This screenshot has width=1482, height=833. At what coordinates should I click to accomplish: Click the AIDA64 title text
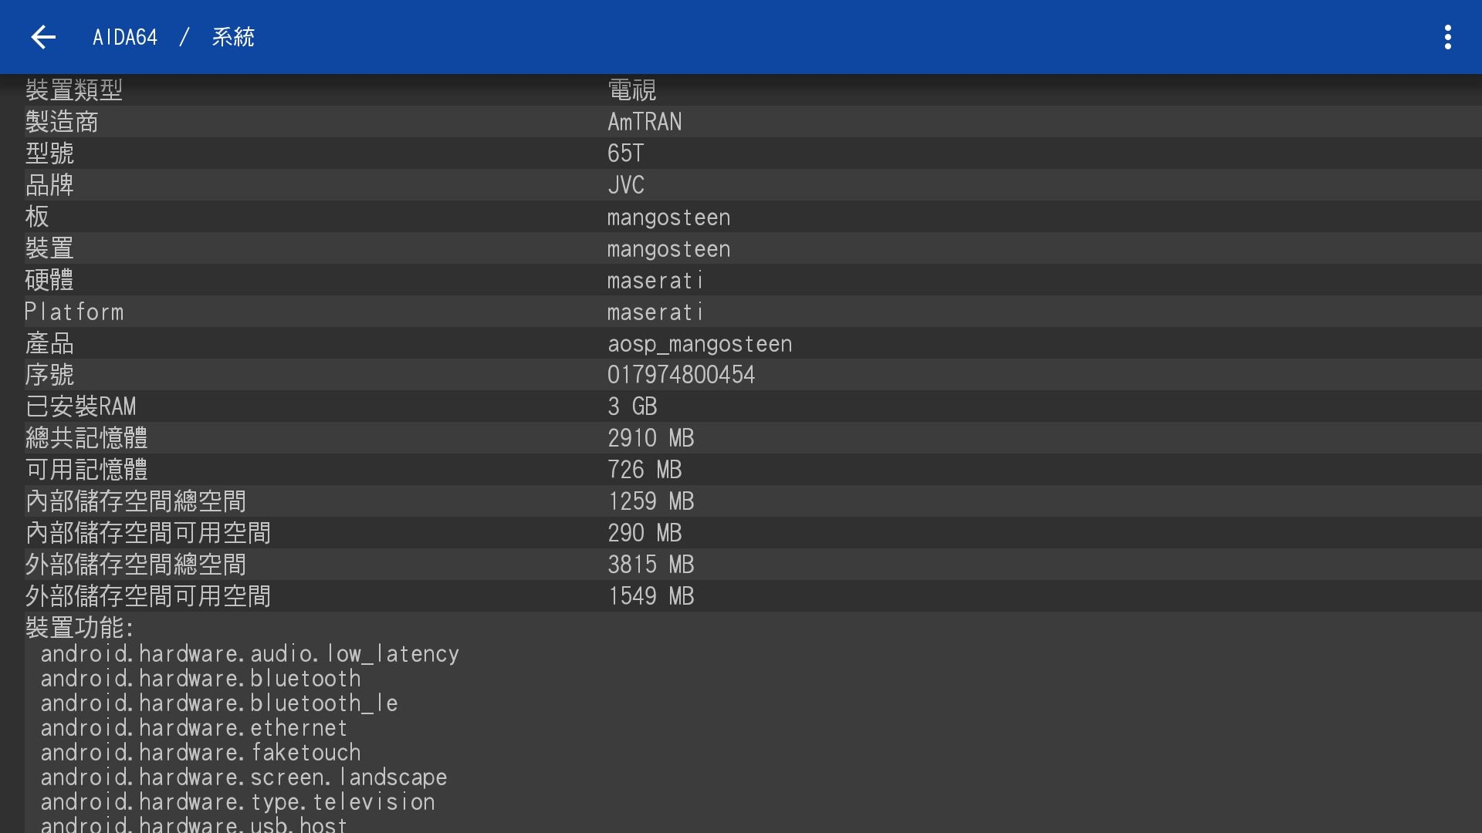tap(125, 37)
